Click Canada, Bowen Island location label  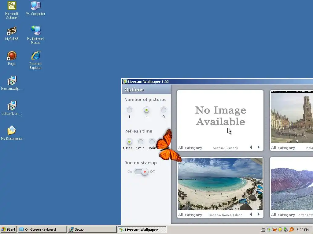[x=225, y=215]
